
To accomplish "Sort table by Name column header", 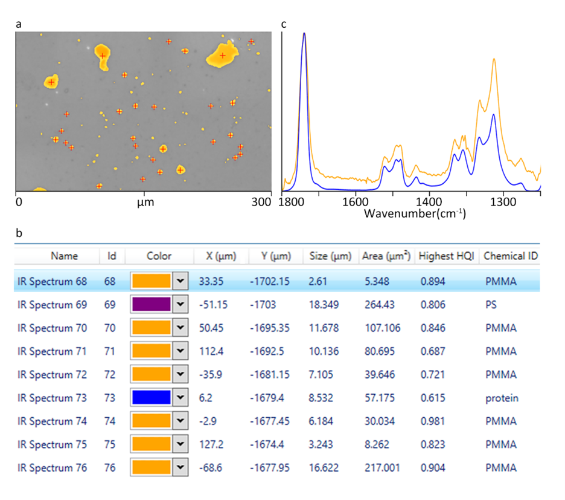I will coord(64,256).
